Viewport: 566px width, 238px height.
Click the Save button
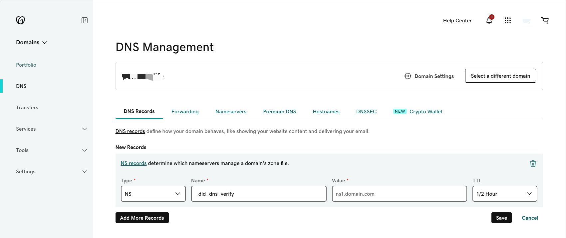click(x=501, y=218)
